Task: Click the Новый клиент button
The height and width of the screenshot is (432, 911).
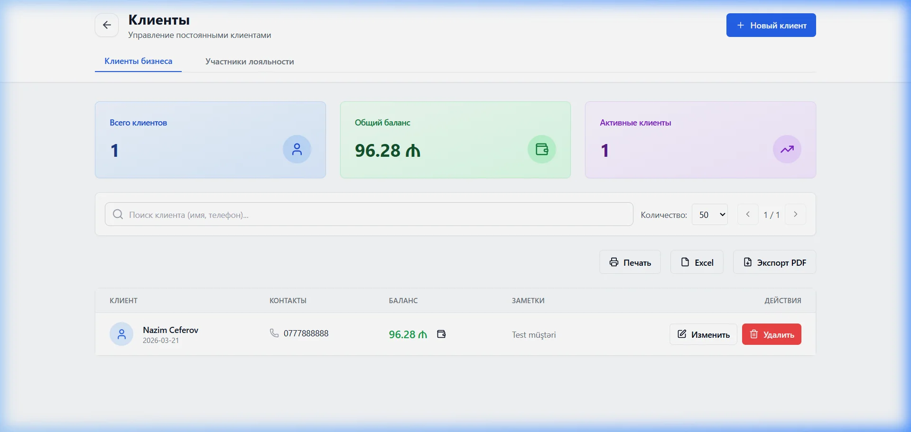Action: [771, 25]
